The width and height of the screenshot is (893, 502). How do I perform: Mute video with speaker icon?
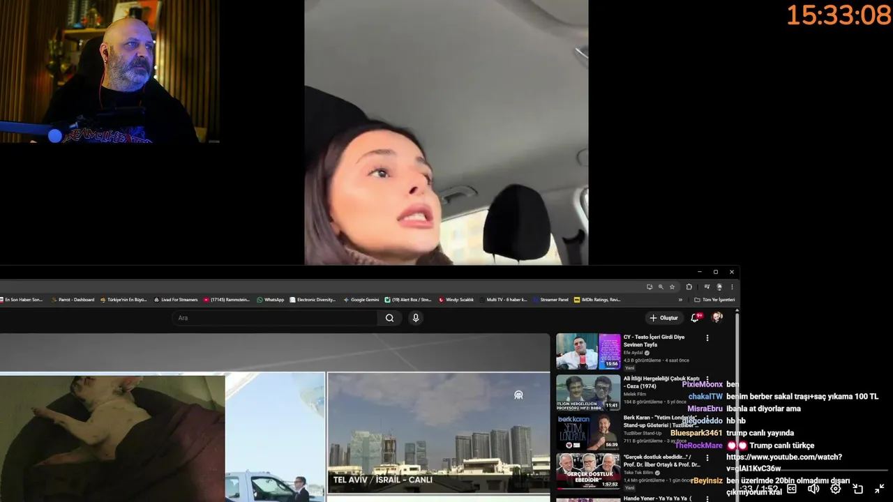(813, 489)
